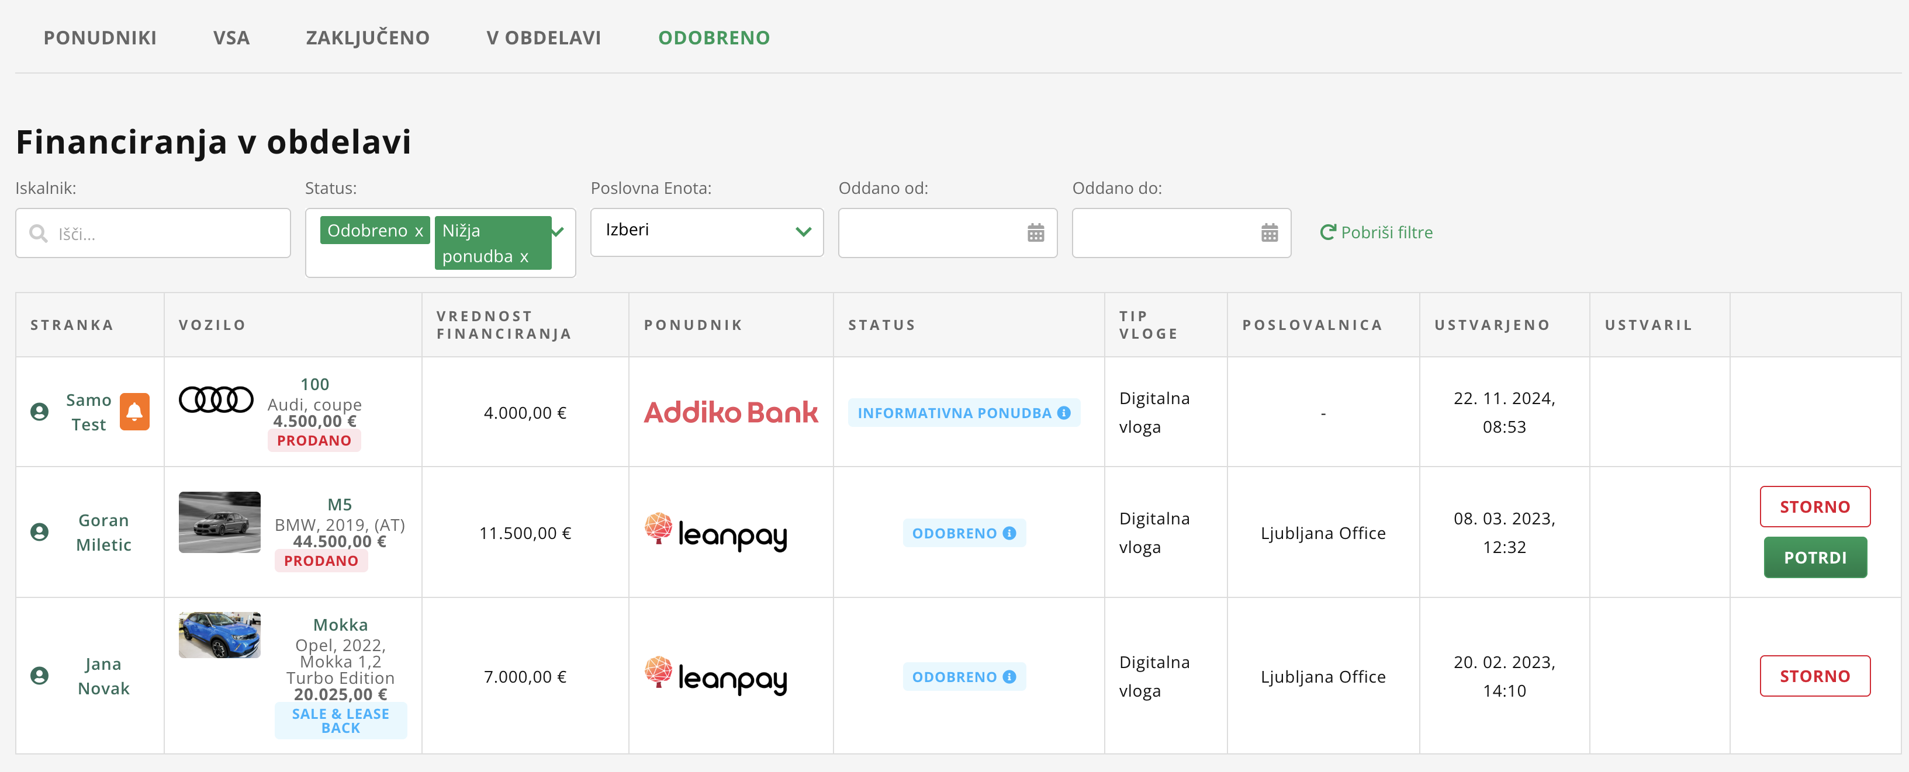Image resolution: width=1909 pixels, height=772 pixels.
Task: Click info icon on Informativna ponudba badge
Action: click(1064, 413)
